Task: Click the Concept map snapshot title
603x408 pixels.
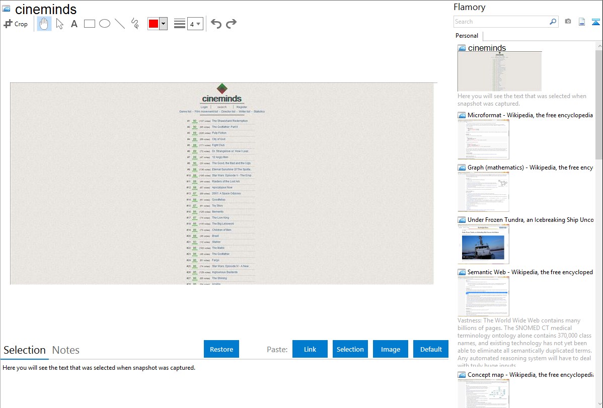Action: pos(531,375)
